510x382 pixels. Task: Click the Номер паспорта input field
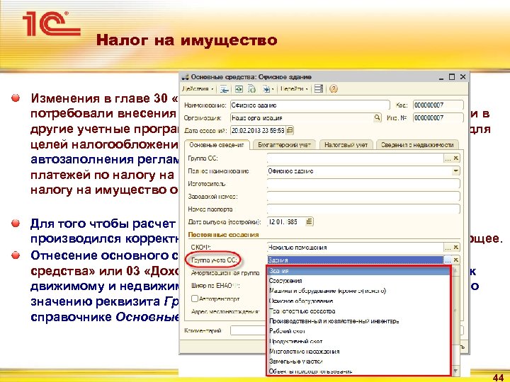pyautogui.click(x=363, y=209)
